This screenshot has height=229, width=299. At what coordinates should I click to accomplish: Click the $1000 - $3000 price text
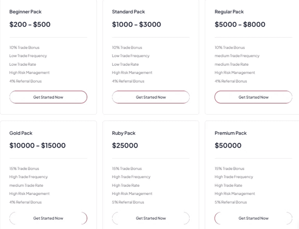pyautogui.click(x=137, y=24)
